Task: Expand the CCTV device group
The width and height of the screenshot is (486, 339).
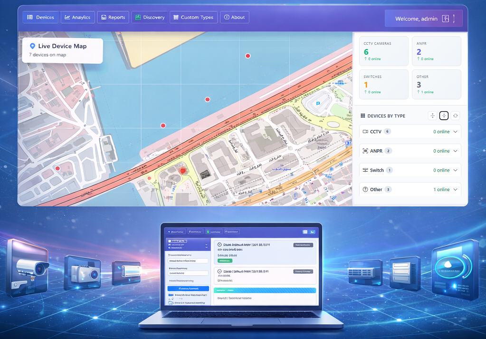Action: 456,132
